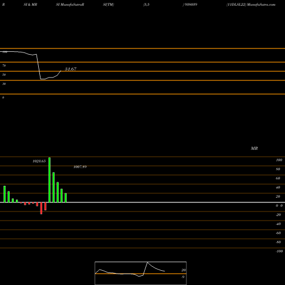Image resolution: width=285 pixels, height=285 pixels.
Task: Click the 60 label on MR axis
Action: coord(278,178)
